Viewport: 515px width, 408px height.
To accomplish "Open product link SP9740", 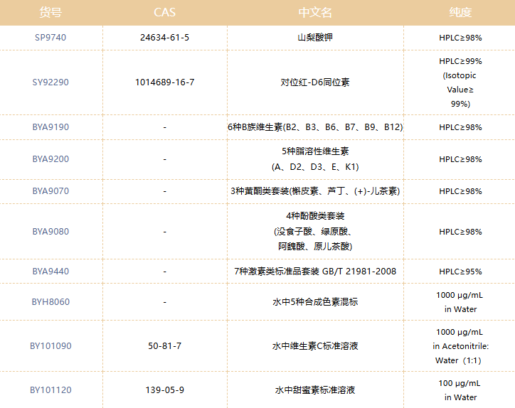I will pyautogui.click(x=51, y=37).
